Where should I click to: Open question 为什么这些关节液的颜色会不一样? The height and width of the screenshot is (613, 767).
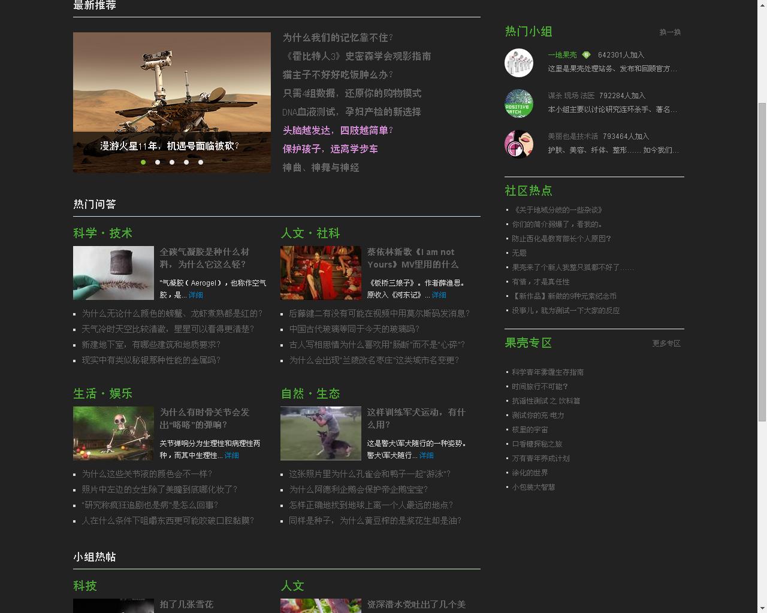click(x=147, y=474)
